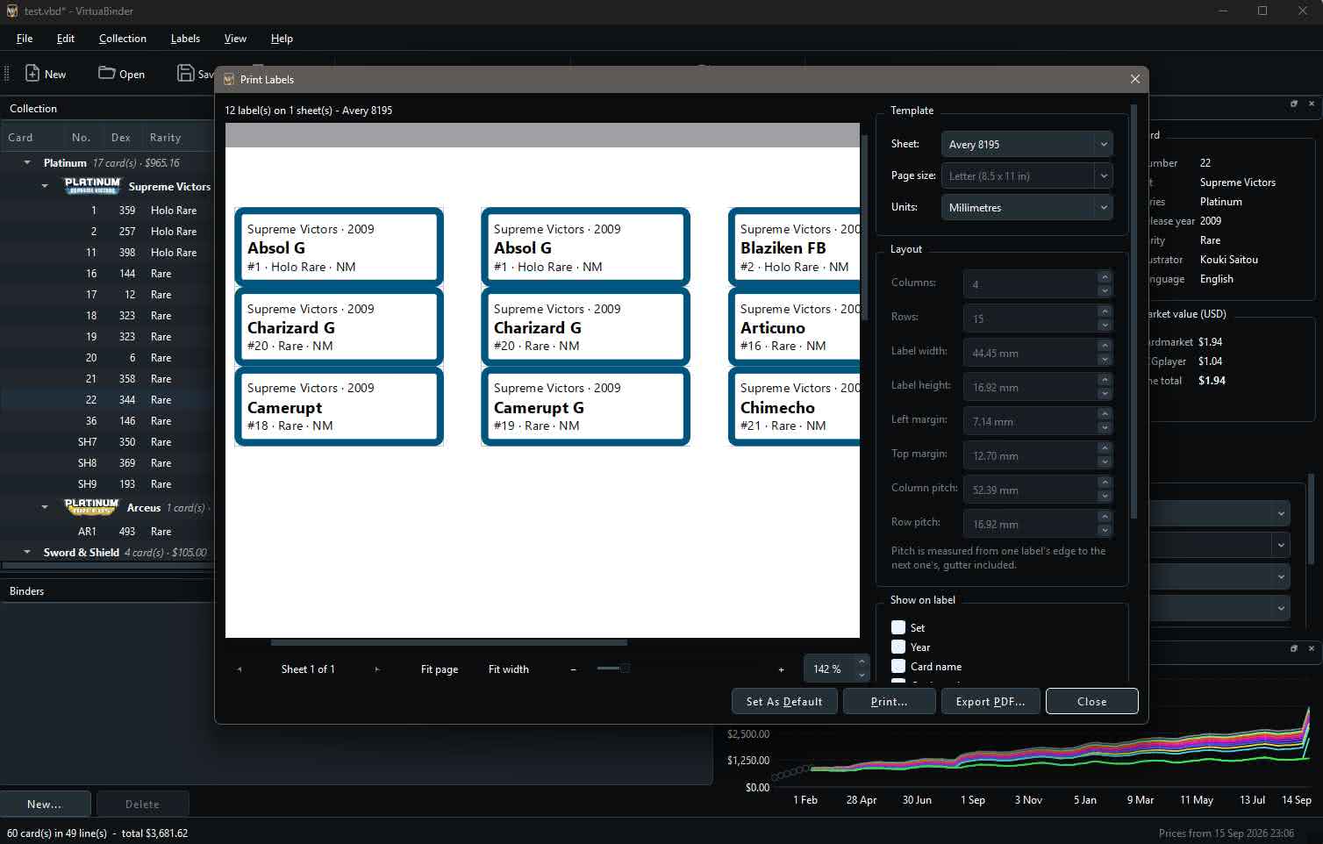Toggle the Year checkbox
Image resolution: width=1323 pixels, height=844 pixels.
(898, 647)
